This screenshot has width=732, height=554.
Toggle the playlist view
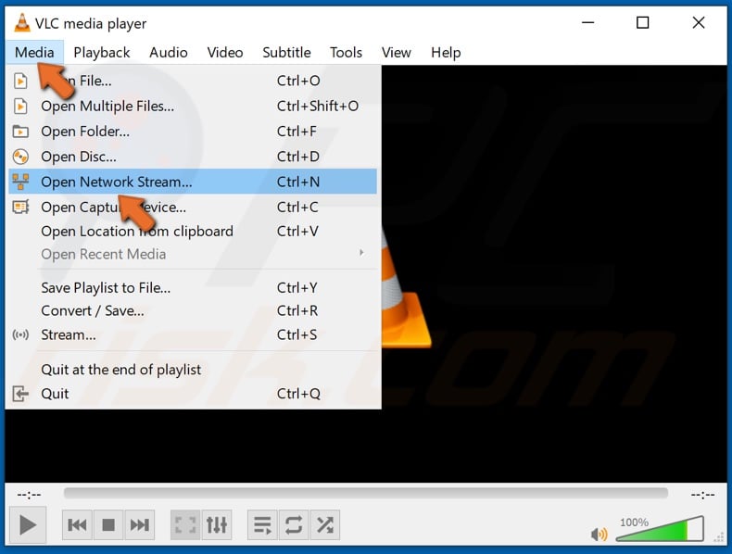(262, 525)
